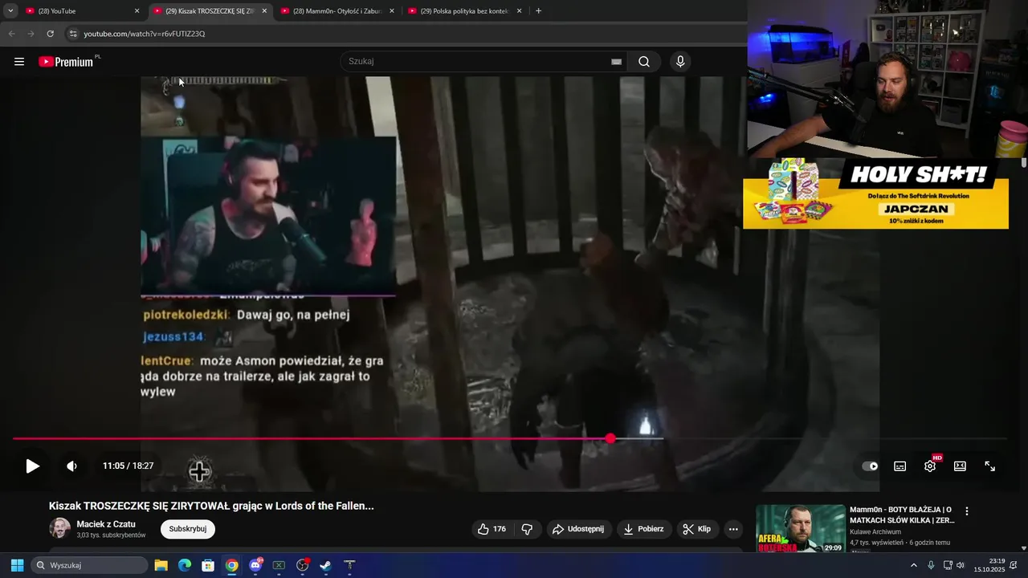Download video with Pobierz button
Screen dimensions: 1028x578
643,529
